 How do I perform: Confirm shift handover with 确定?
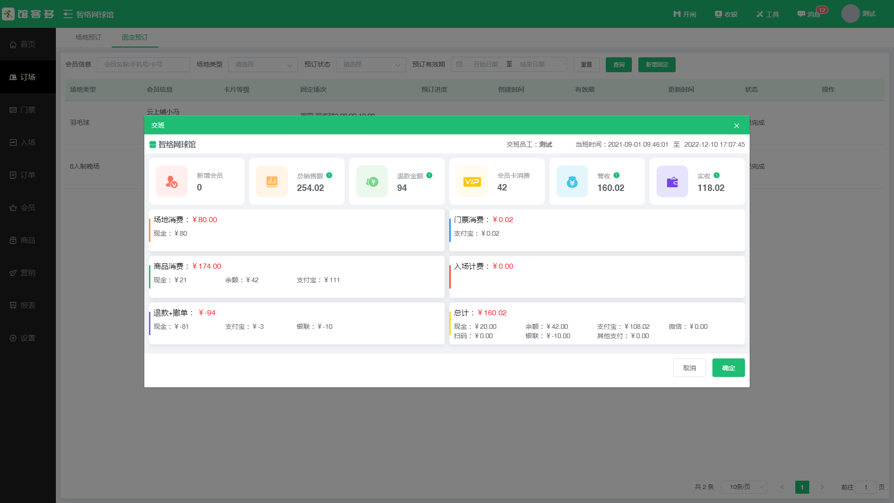tap(728, 368)
